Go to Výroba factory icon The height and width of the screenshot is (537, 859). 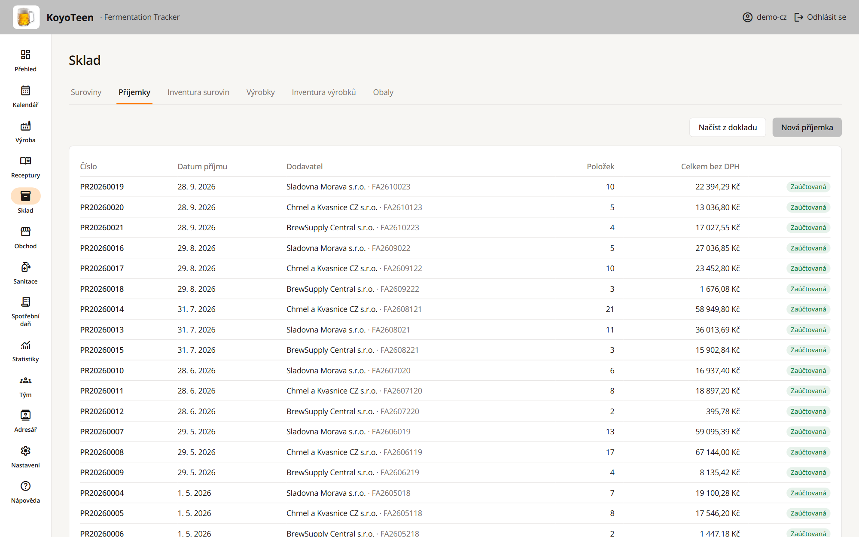pyautogui.click(x=25, y=125)
